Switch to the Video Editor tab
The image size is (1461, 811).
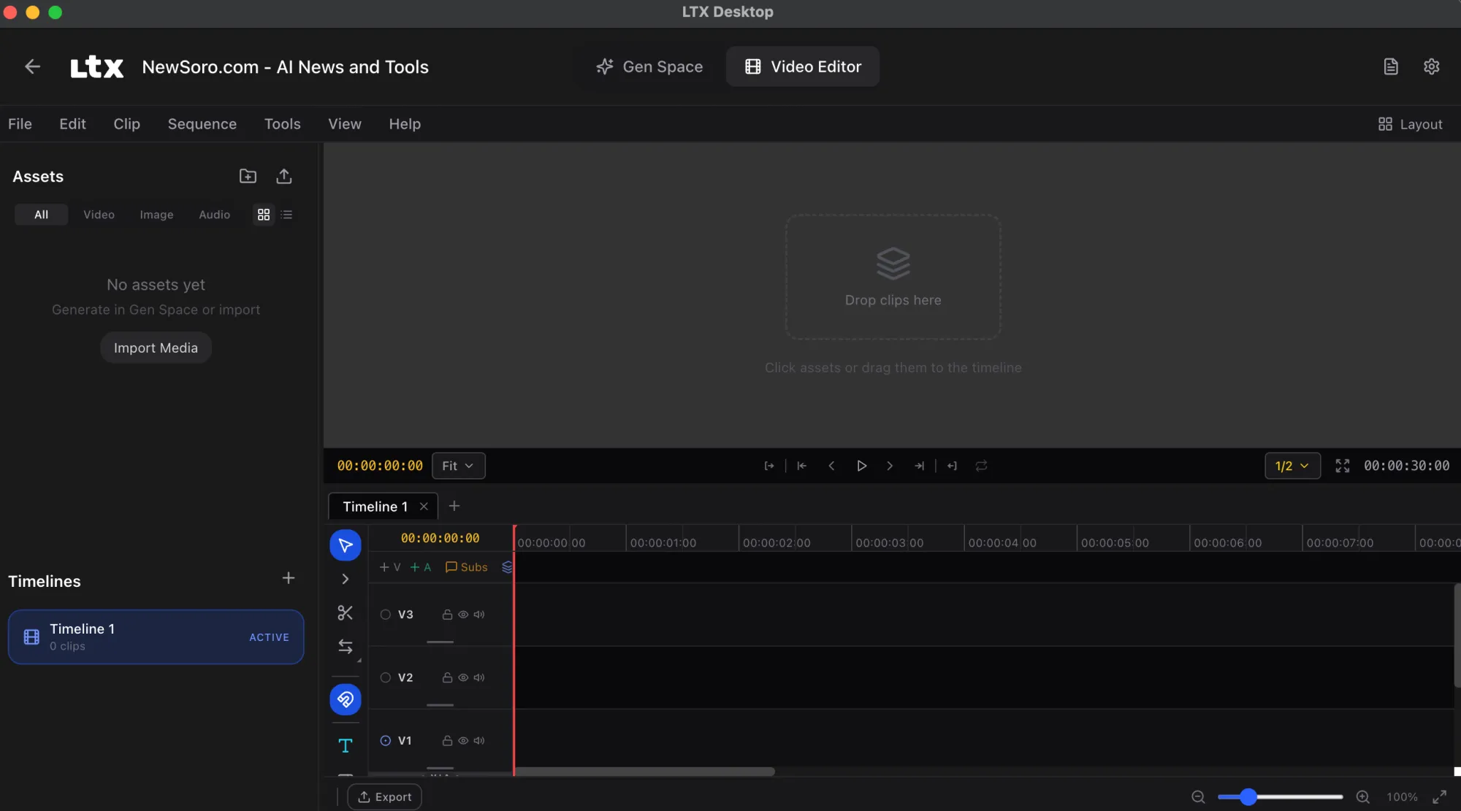[802, 66]
